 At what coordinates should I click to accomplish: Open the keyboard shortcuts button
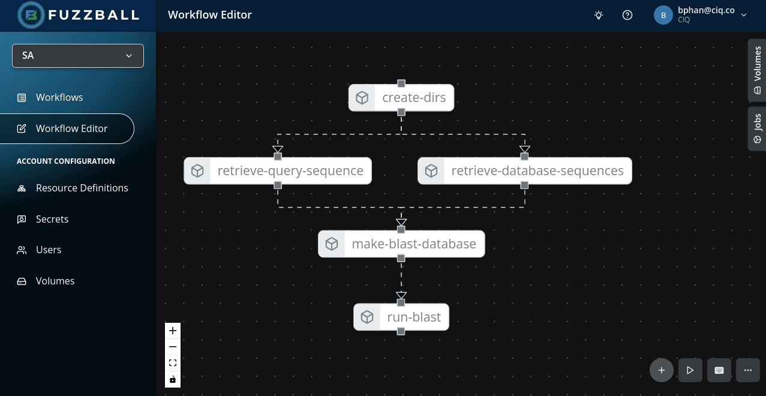719,370
